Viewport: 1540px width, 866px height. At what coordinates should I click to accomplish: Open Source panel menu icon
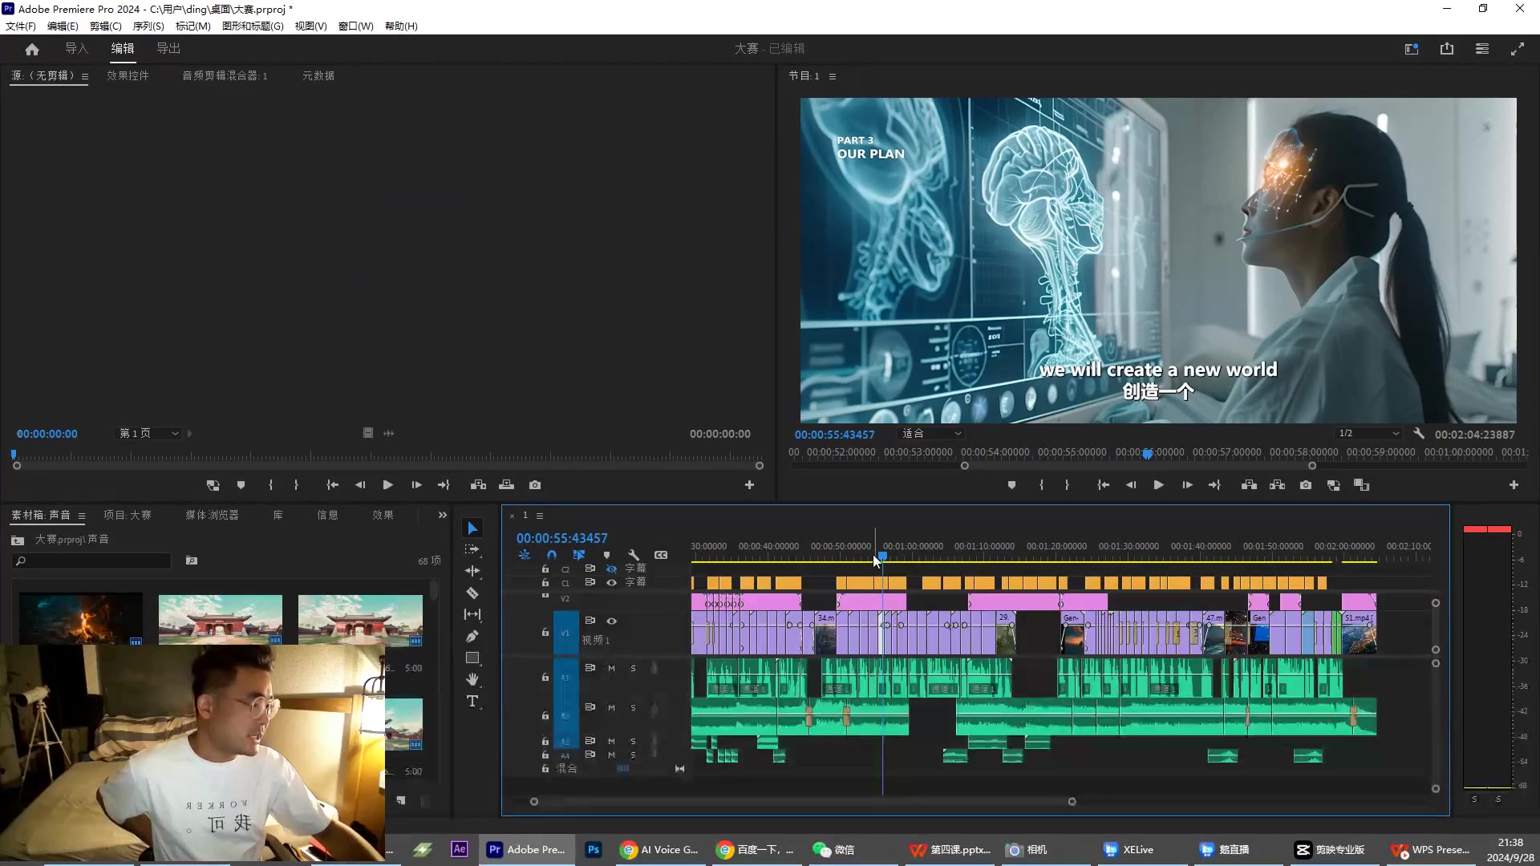click(x=85, y=76)
